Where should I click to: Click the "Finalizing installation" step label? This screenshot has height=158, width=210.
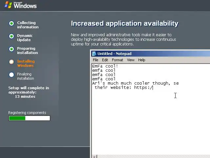[x=26, y=76]
